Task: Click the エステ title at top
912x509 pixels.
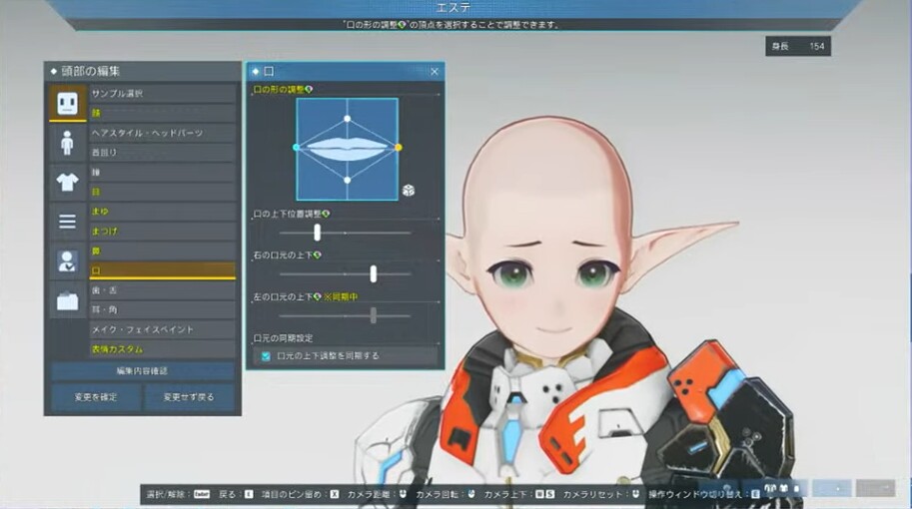Action: [x=454, y=8]
